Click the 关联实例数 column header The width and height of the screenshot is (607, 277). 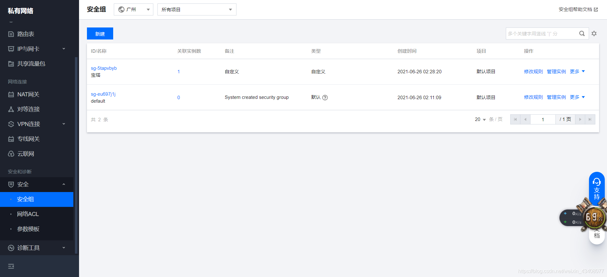click(x=189, y=51)
